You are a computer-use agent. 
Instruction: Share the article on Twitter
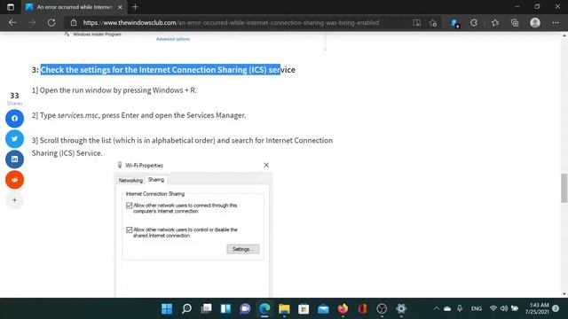(14, 139)
